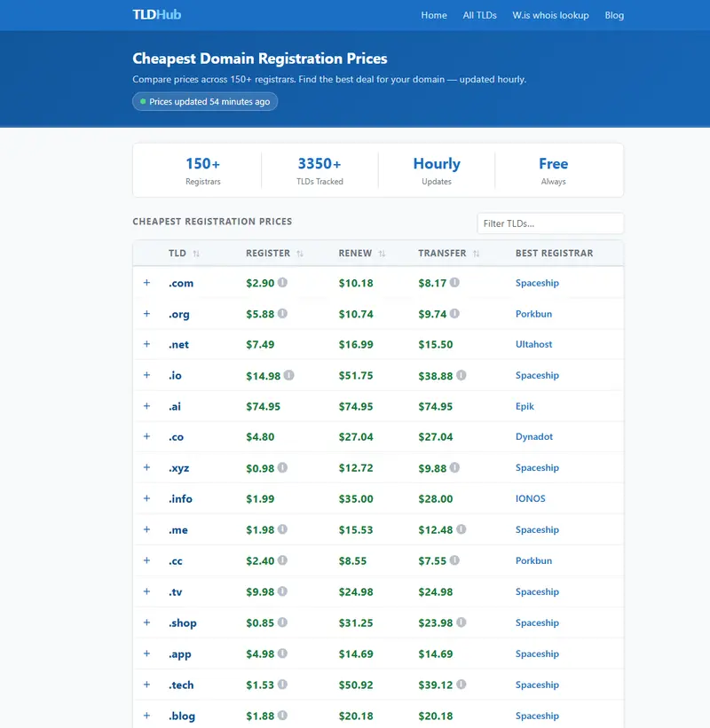Sort table by Register price arrows
This screenshot has height=728, width=710.
[x=300, y=254]
